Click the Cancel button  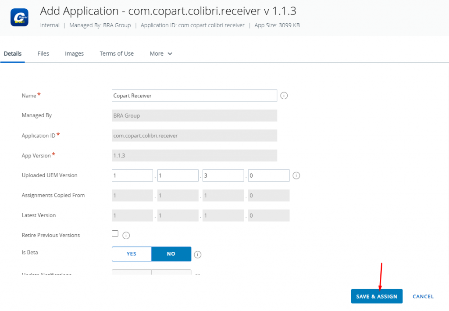[x=423, y=297]
